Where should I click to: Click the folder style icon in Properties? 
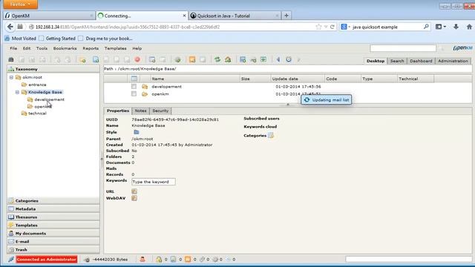click(x=137, y=132)
